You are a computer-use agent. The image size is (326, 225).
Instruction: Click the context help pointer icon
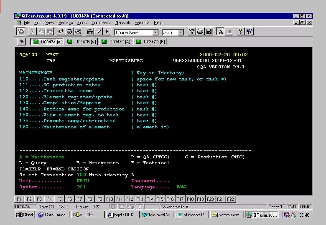pyautogui.click(x=249, y=32)
